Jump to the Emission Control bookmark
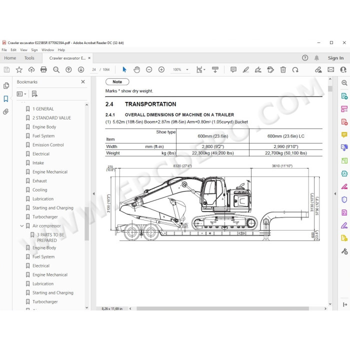Image resolution: width=350 pixels, height=350 pixels. click(x=48, y=145)
